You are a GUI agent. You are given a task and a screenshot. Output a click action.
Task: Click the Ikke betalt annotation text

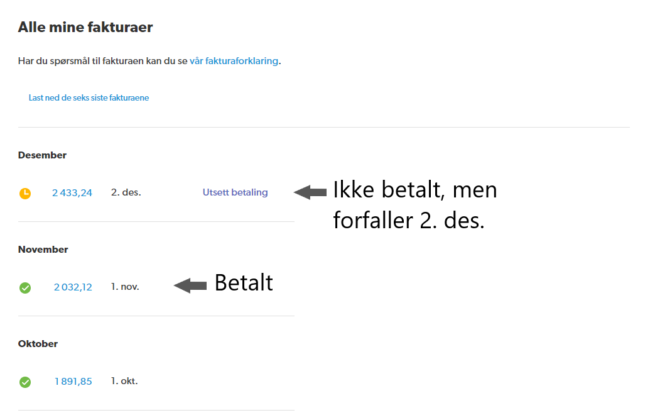click(414, 190)
